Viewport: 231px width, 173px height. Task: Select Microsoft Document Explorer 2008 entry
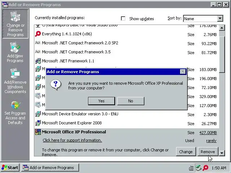pos(127,123)
